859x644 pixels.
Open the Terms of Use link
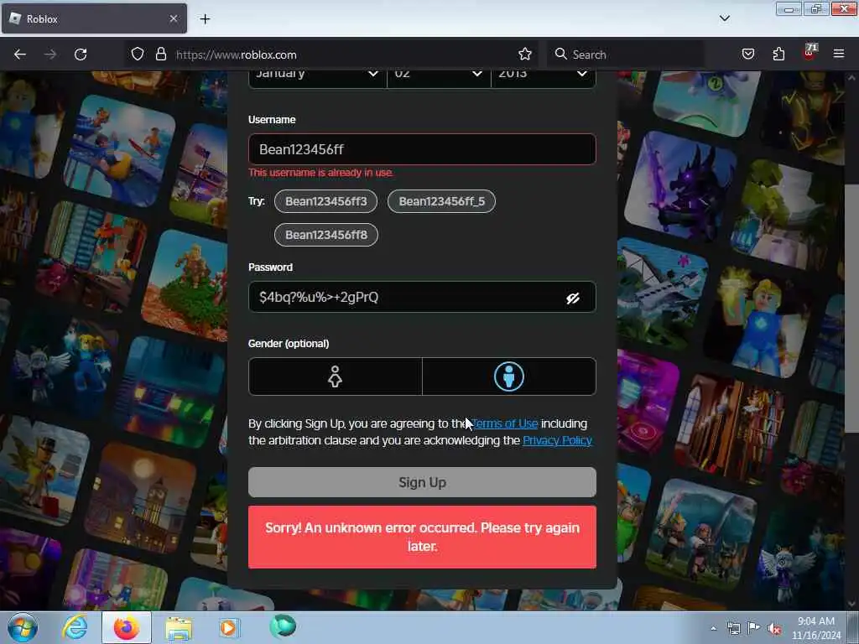click(504, 423)
